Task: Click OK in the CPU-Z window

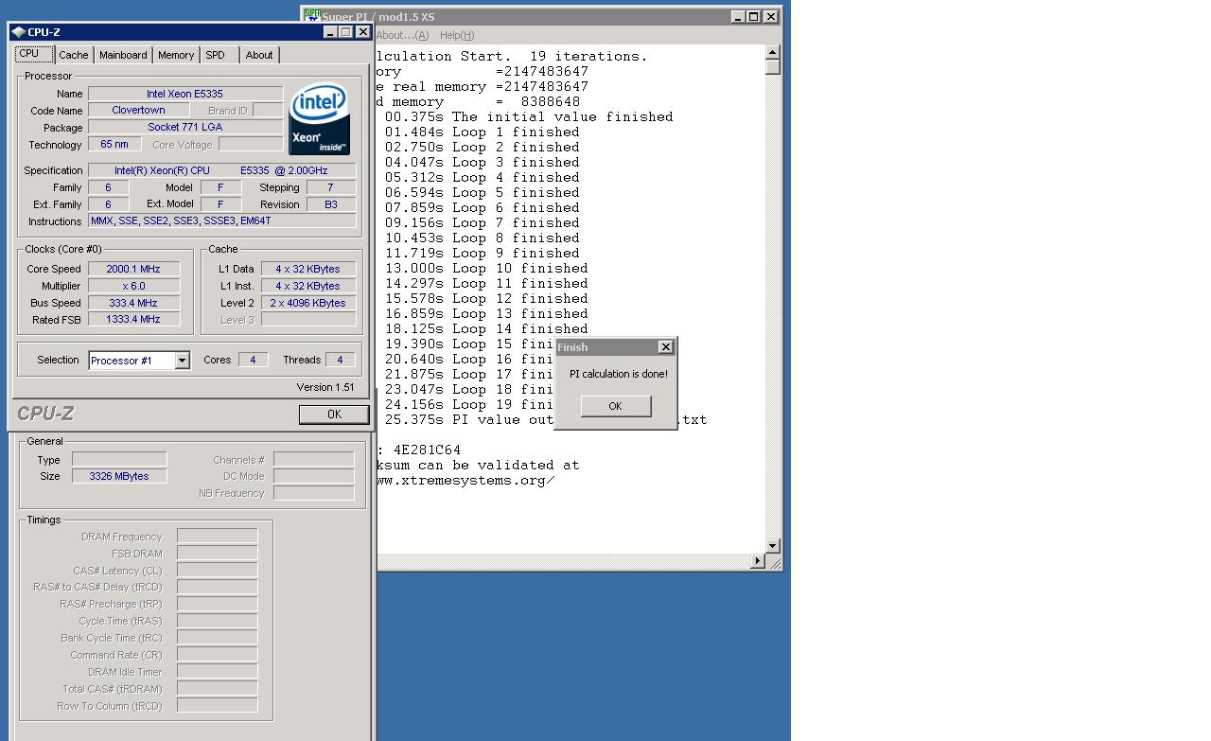Action: tap(334, 415)
